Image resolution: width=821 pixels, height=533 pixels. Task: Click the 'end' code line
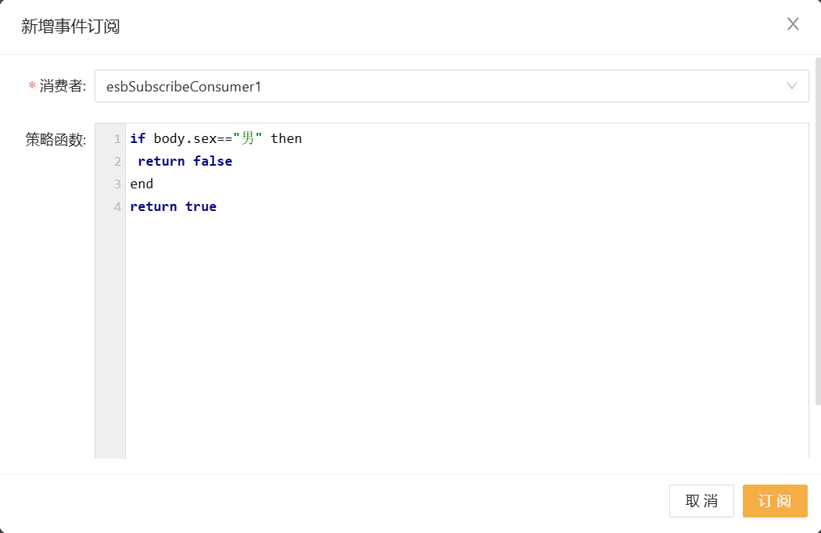pyautogui.click(x=142, y=184)
